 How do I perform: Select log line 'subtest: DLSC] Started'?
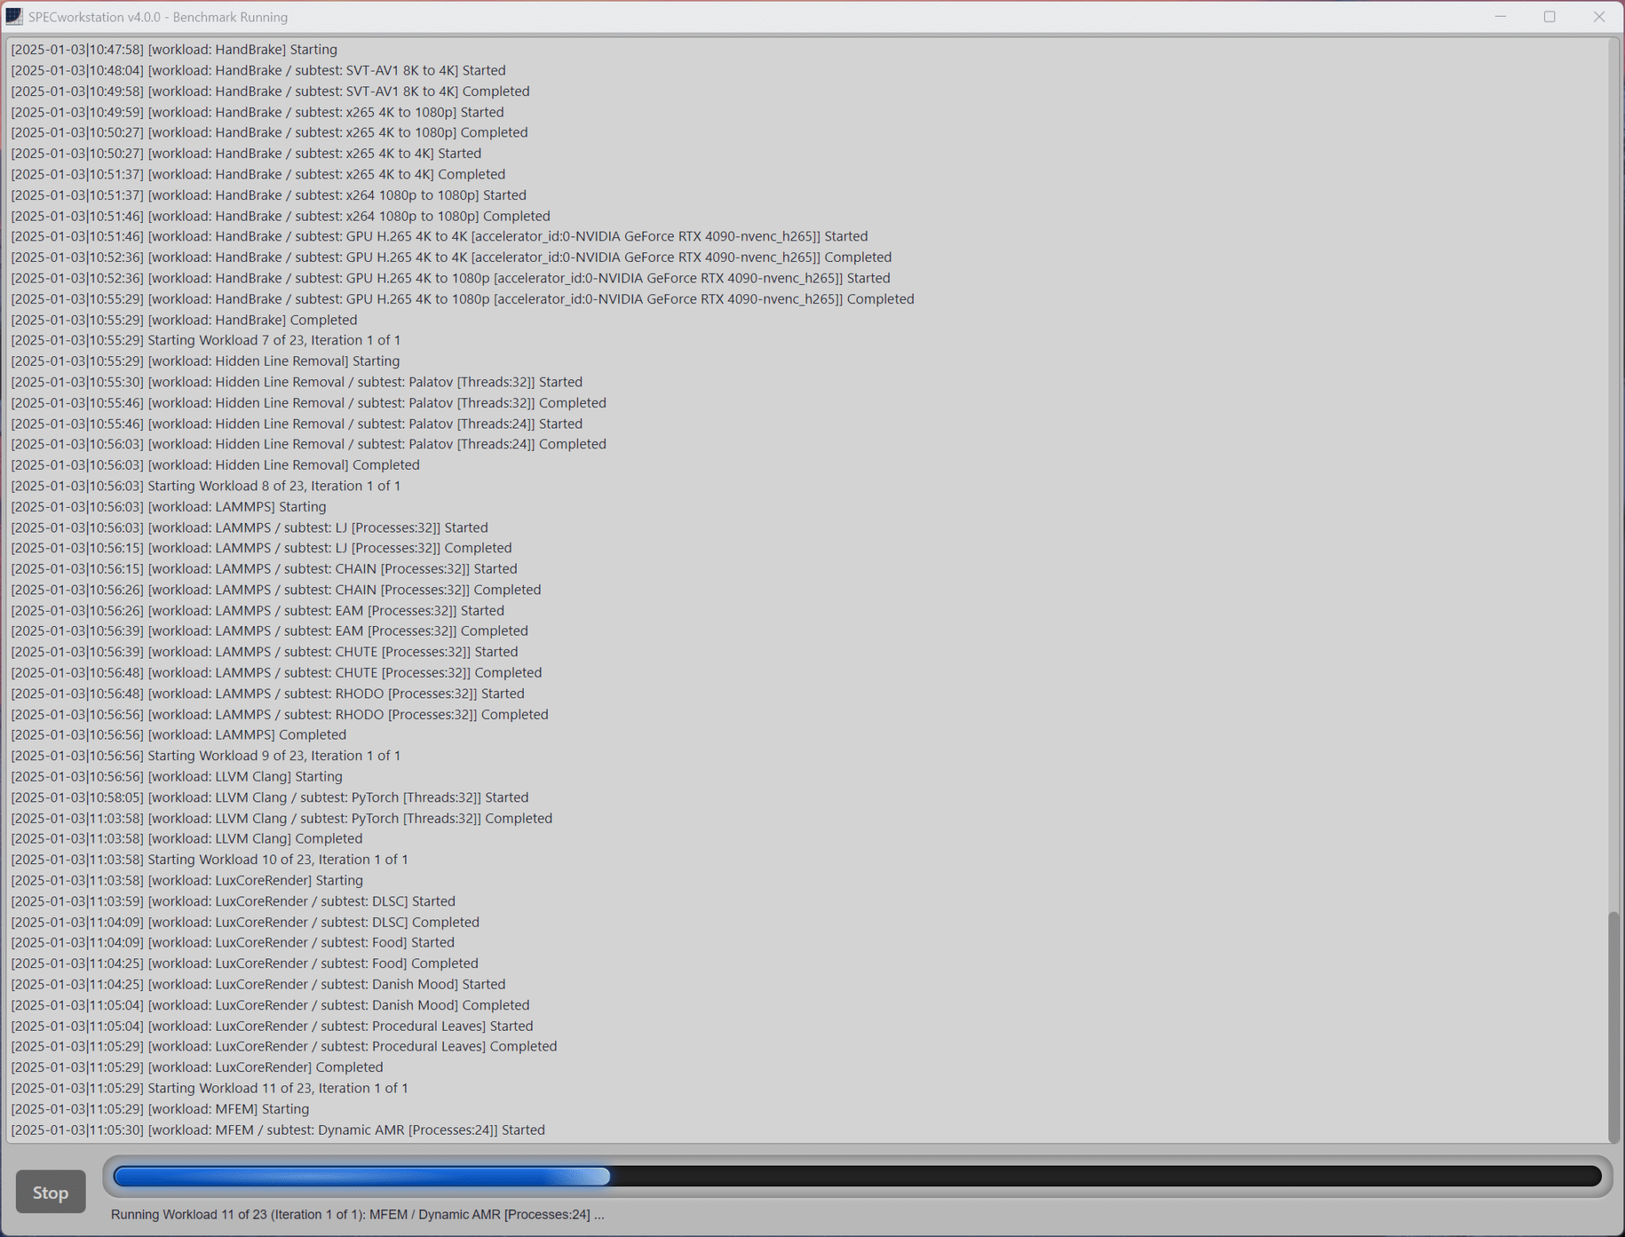(233, 901)
